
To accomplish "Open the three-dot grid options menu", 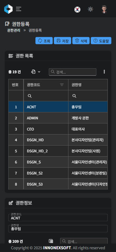I will coord(104,72).
